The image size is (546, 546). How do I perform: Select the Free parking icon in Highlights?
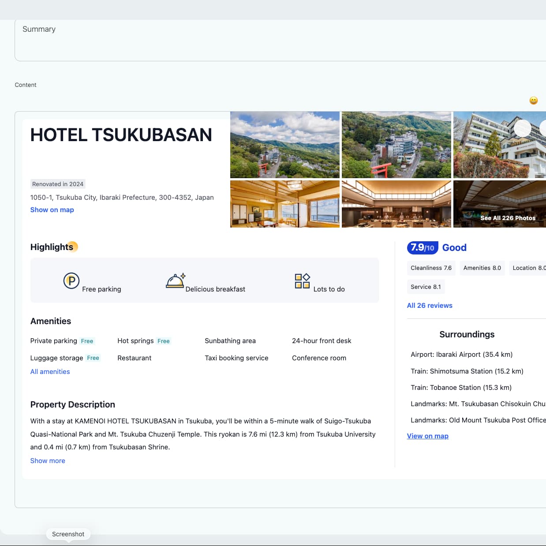(71, 281)
